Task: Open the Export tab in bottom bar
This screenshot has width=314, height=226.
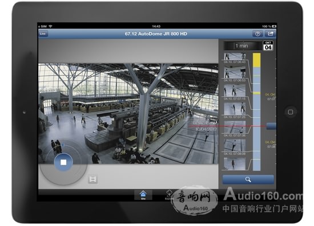Action: [x=169, y=195]
